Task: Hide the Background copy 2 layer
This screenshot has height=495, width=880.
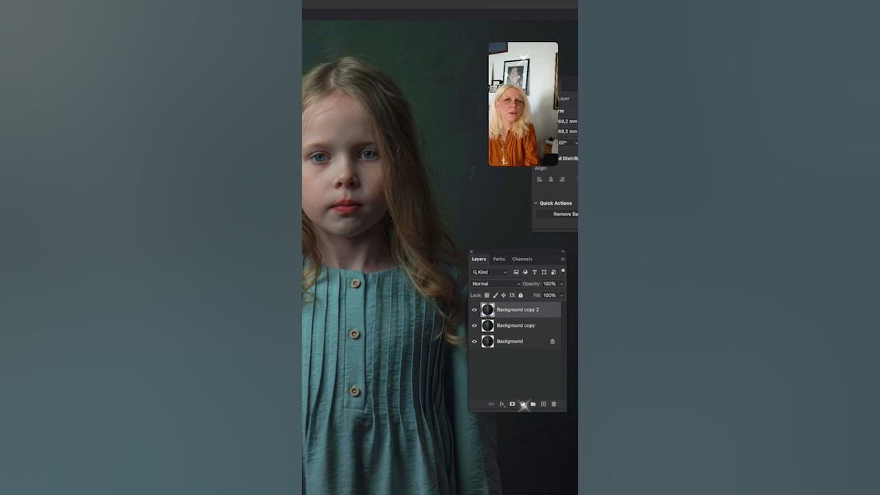Action: point(474,310)
